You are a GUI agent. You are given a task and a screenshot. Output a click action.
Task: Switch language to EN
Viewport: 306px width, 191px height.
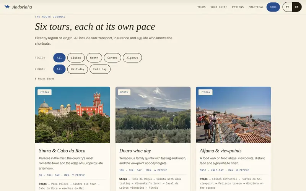[x=297, y=7]
